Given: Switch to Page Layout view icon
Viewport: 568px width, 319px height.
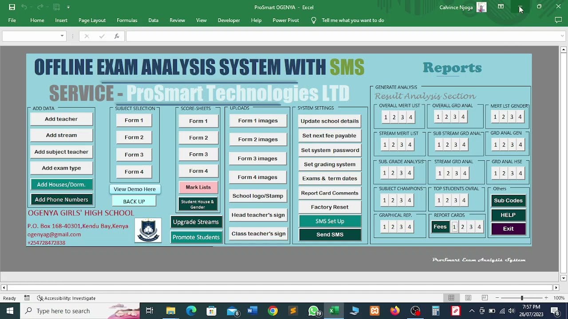Looking at the screenshot, I should click(x=468, y=298).
